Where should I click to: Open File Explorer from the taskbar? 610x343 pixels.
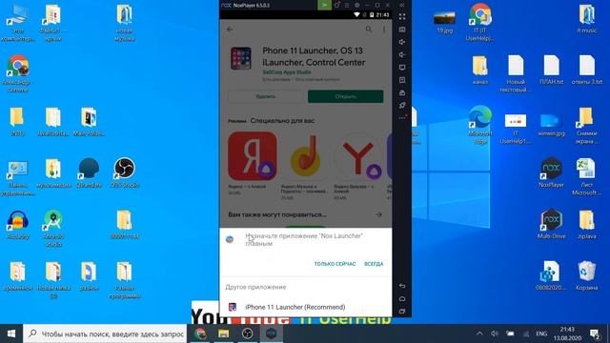[x=223, y=333]
